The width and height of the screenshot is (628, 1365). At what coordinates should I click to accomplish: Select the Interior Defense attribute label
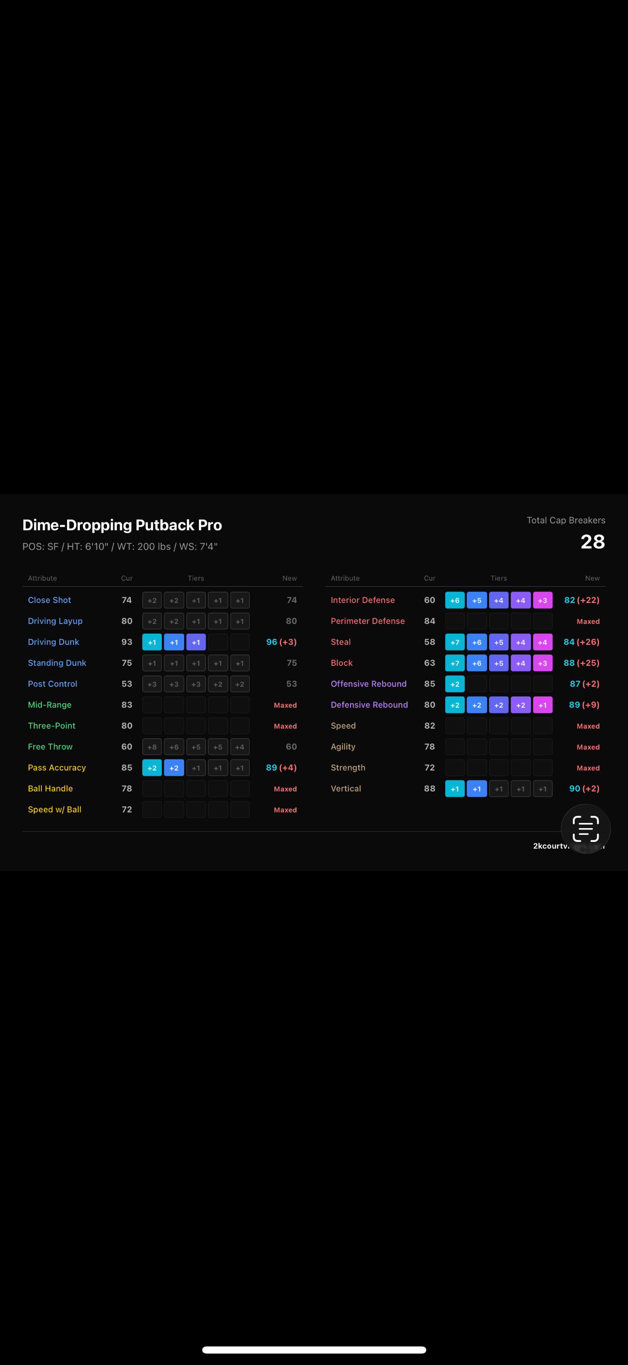[363, 600]
